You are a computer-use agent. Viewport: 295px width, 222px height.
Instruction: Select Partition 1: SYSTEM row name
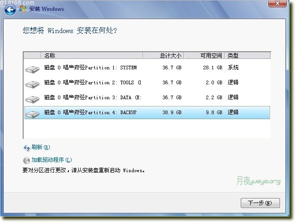pyautogui.click(x=91, y=68)
